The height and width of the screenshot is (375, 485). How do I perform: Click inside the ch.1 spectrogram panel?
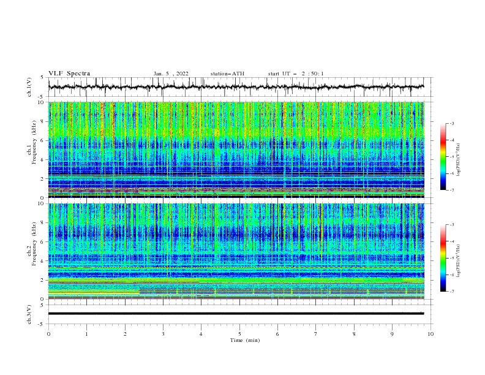point(236,150)
